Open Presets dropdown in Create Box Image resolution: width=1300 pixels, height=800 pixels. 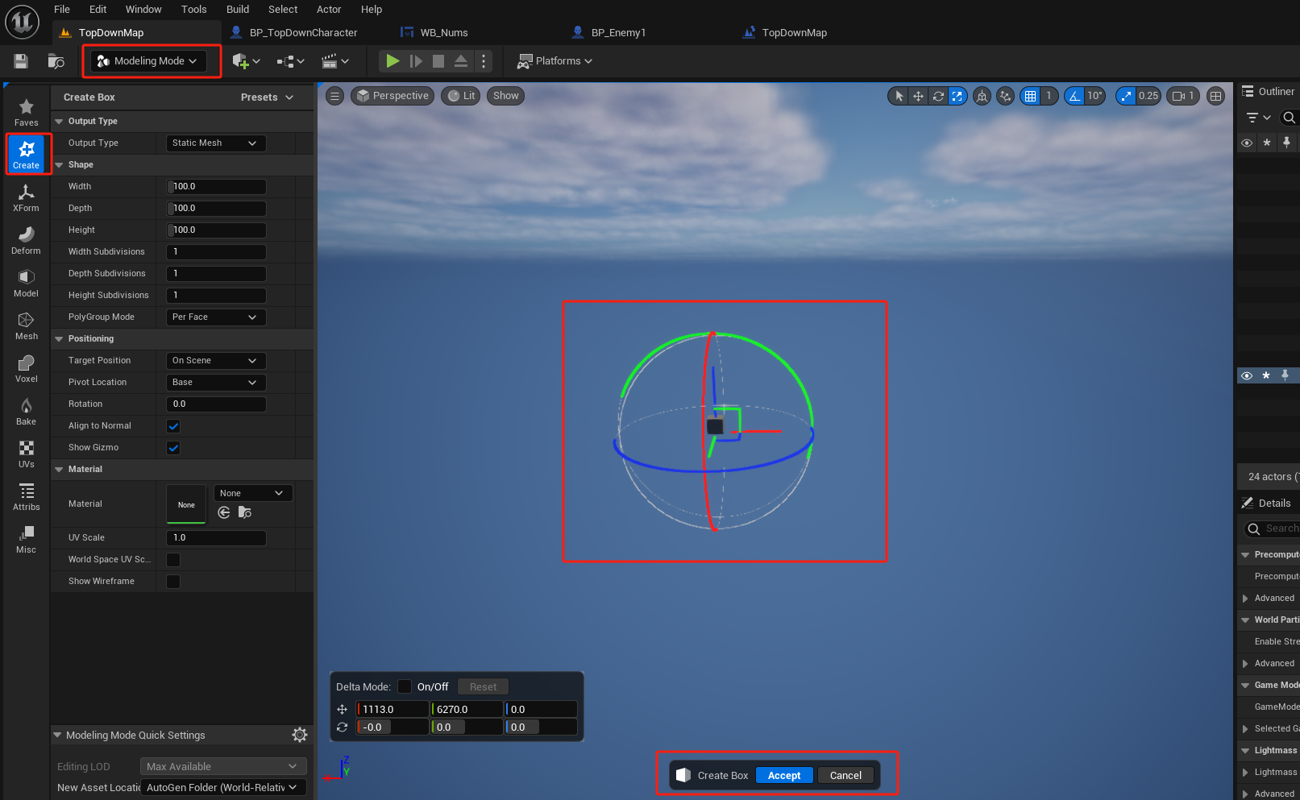tap(267, 97)
